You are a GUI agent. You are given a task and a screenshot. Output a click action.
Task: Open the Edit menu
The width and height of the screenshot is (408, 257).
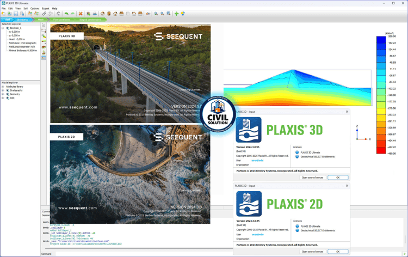10,8
